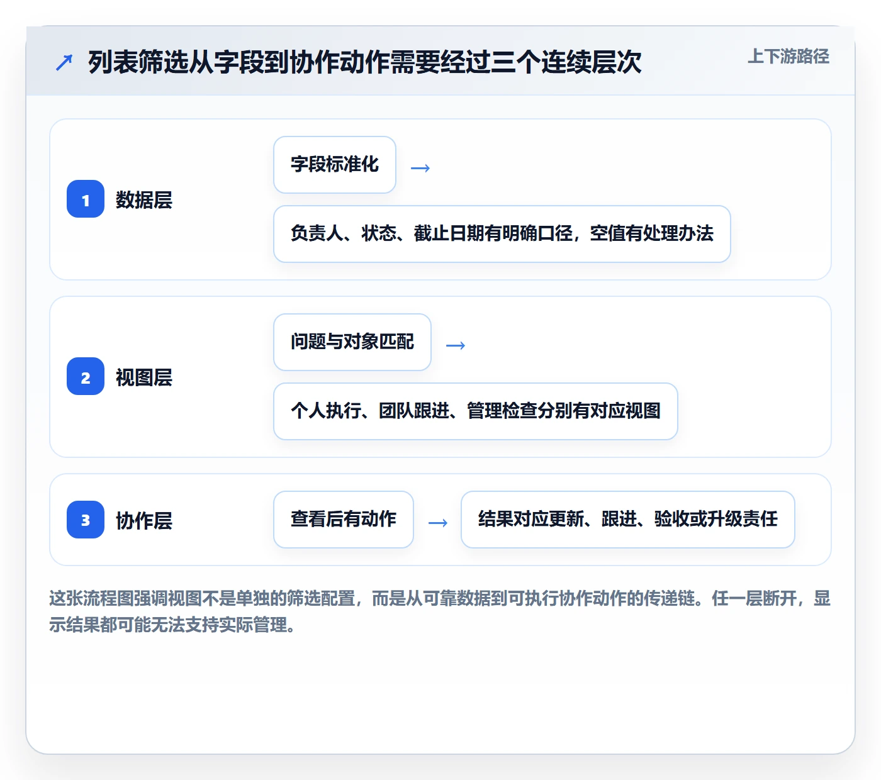Click the box 负责人、状态、截止日期有明确口径

tap(502, 234)
